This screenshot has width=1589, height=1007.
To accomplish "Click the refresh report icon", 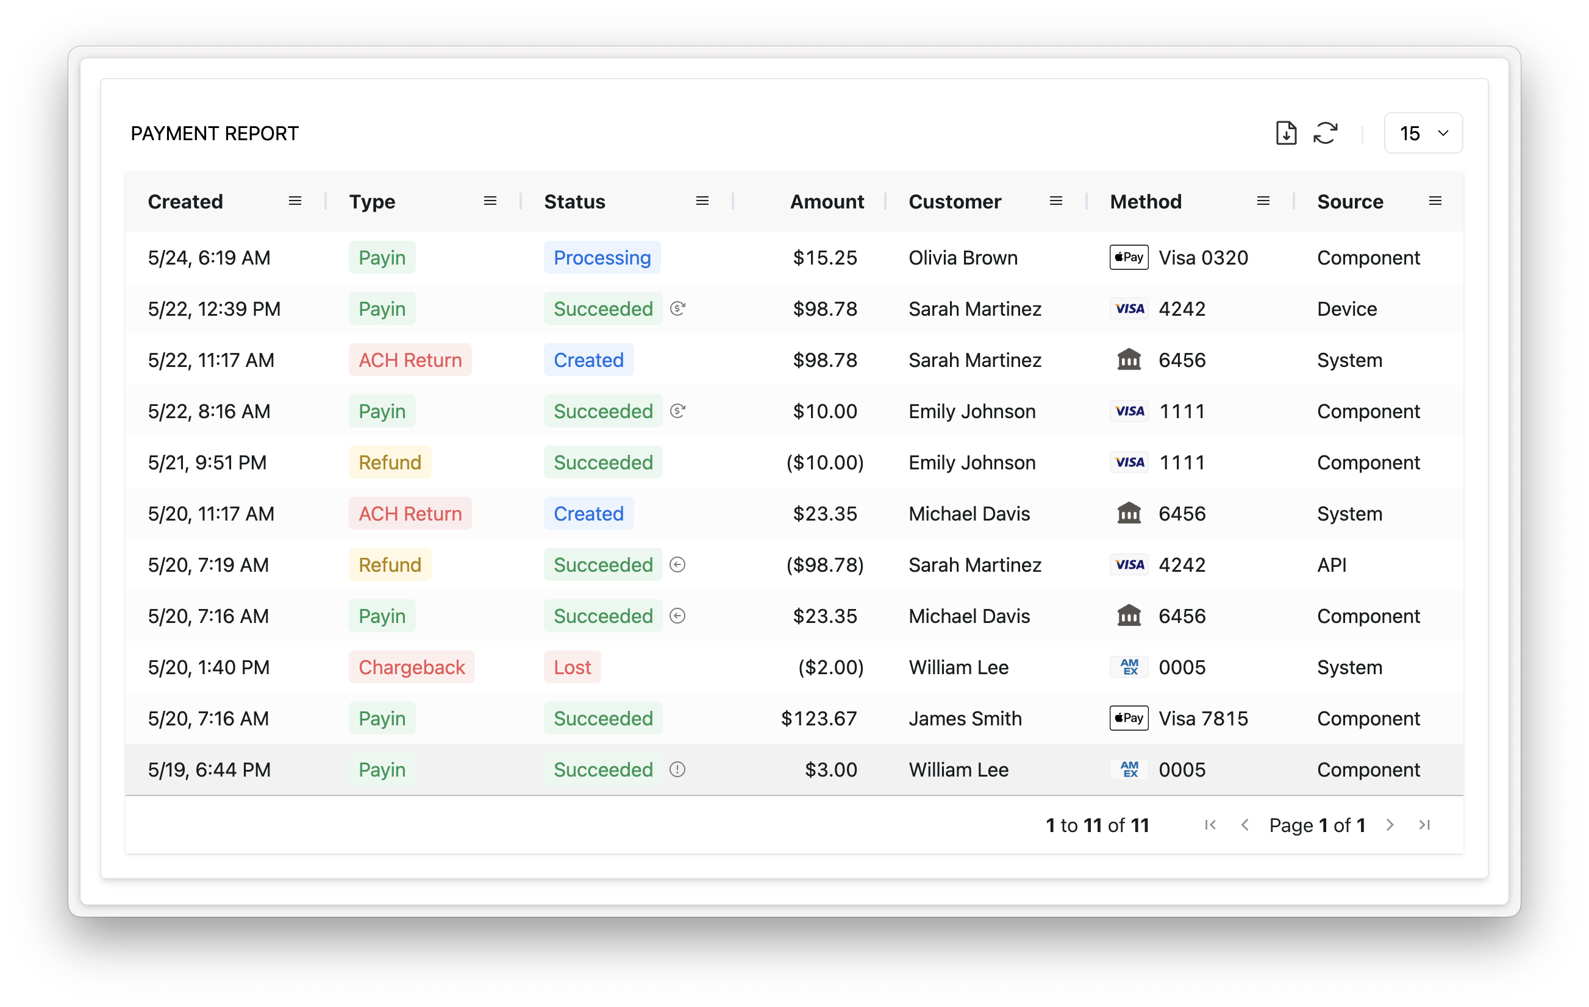I will [x=1325, y=133].
